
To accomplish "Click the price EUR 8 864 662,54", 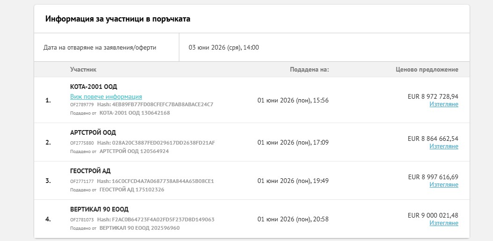I will [433, 139].
